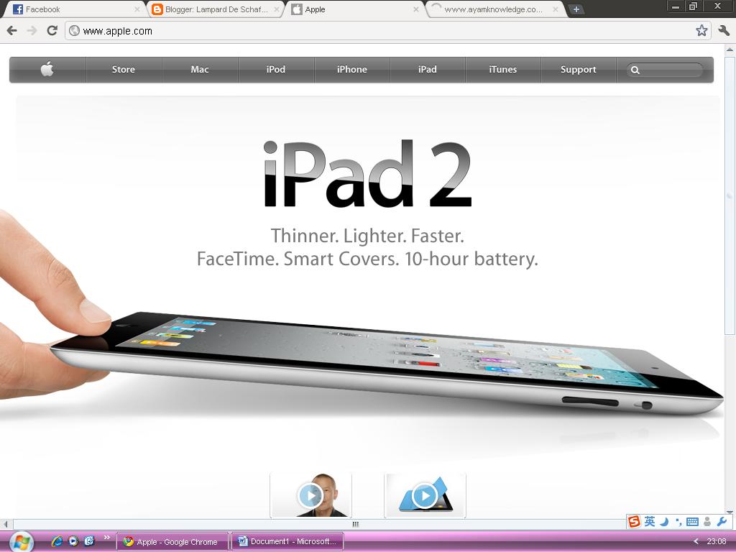
Task: Click the iPad 2 product image
Action: point(385,364)
